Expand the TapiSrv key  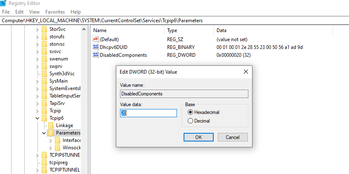click(x=38, y=103)
